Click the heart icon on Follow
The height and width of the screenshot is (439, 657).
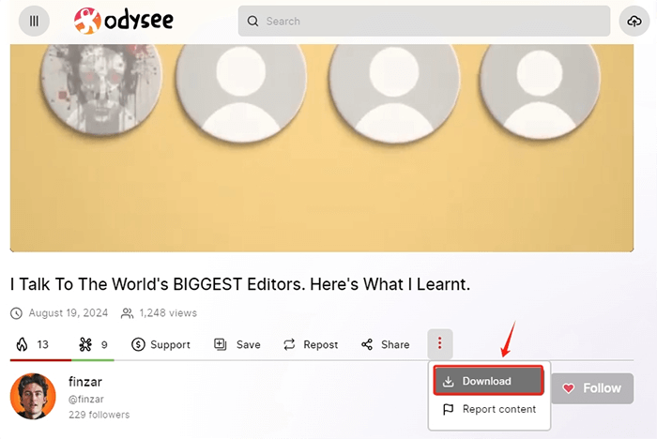(569, 388)
